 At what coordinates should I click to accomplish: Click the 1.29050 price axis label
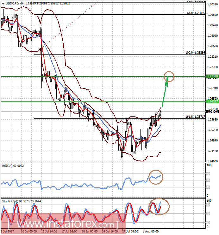212,36
